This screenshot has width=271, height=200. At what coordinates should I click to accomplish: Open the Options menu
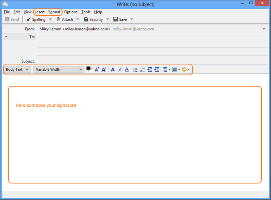pos(71,12)
